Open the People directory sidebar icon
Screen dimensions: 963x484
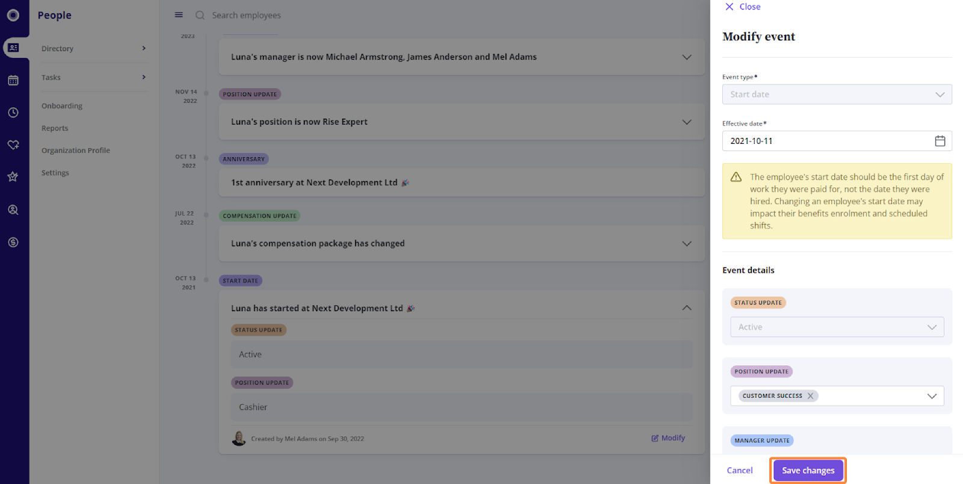click(x=13, y=48)
